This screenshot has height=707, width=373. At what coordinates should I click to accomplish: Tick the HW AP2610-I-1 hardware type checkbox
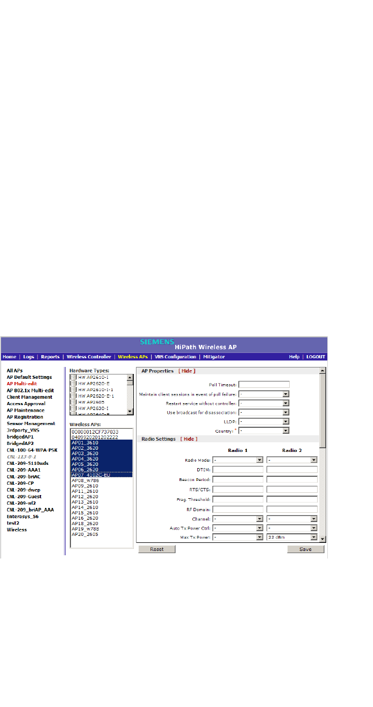(x=74, y=390)
